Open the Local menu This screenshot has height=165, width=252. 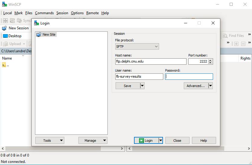pos(7,13)
